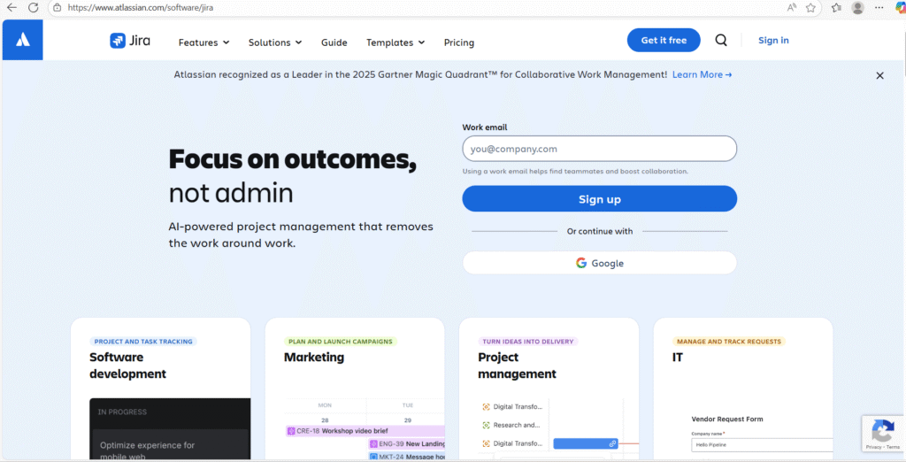
Task: Focus the Work email input field
Action: click(x=600, y=149)
